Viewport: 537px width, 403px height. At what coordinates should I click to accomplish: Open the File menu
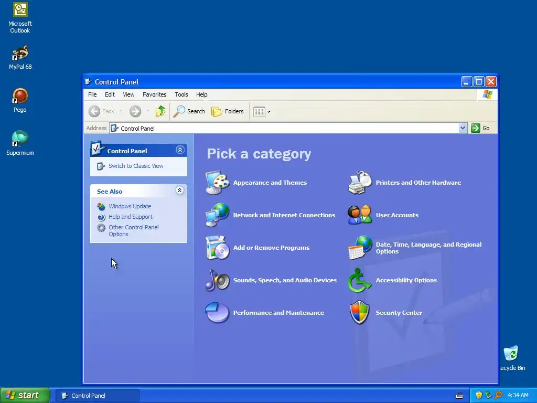(x=92, y=94)
